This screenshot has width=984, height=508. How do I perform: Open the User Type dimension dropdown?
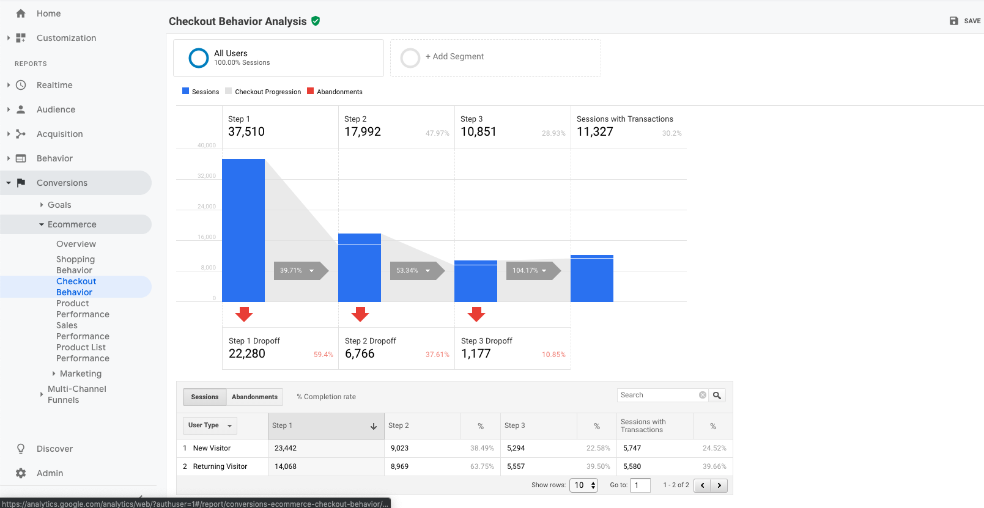tap(210, 425)
